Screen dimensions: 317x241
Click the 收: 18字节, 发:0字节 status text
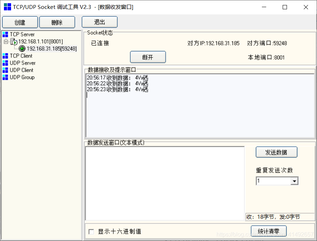pyautogui.click(x=273, y=217)
